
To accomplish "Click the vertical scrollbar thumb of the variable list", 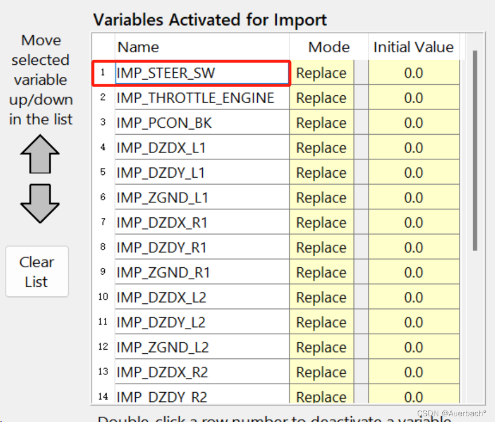I will click(475, 150).
